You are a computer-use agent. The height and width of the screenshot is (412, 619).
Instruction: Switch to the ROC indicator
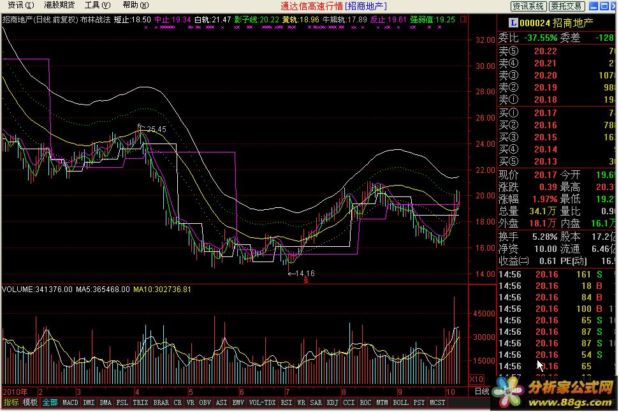[x=365, y=402]
